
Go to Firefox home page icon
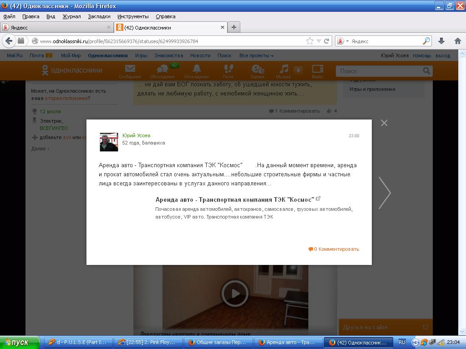click(x=458, y=41)
